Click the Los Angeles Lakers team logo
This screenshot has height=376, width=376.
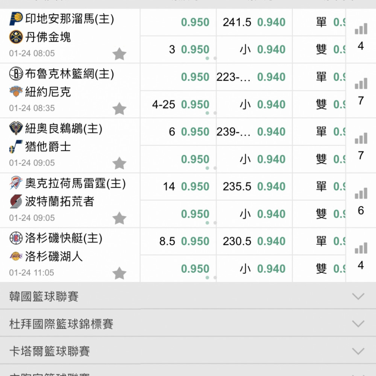(x=16, y=256)
